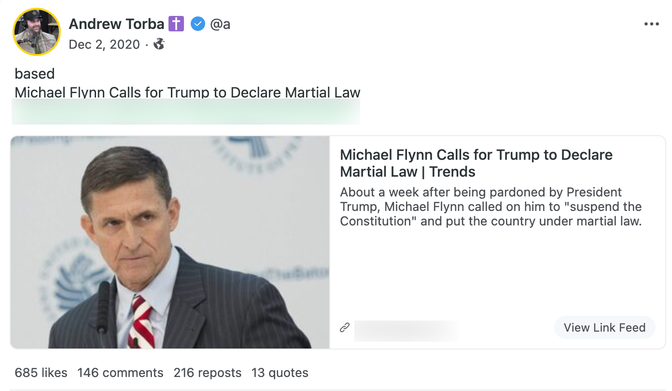Open the 146 comments
The width and height of the screenshot is (672, 391).
[120, 373]
